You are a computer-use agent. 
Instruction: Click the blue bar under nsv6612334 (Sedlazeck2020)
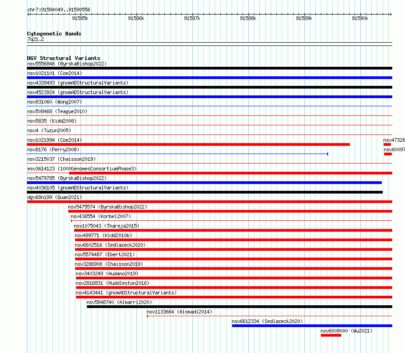point(312,326)
